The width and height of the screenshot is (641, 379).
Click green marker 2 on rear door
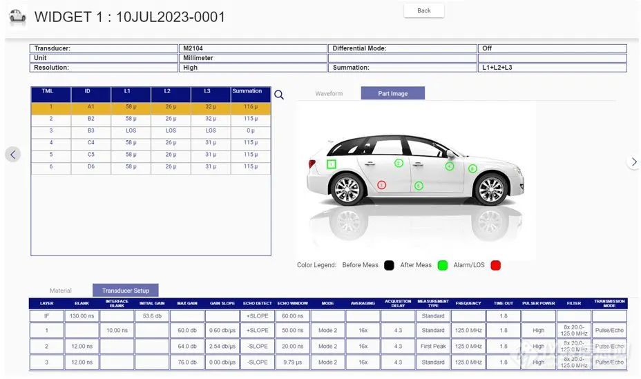pyautogui.click(x=399, y=163)
